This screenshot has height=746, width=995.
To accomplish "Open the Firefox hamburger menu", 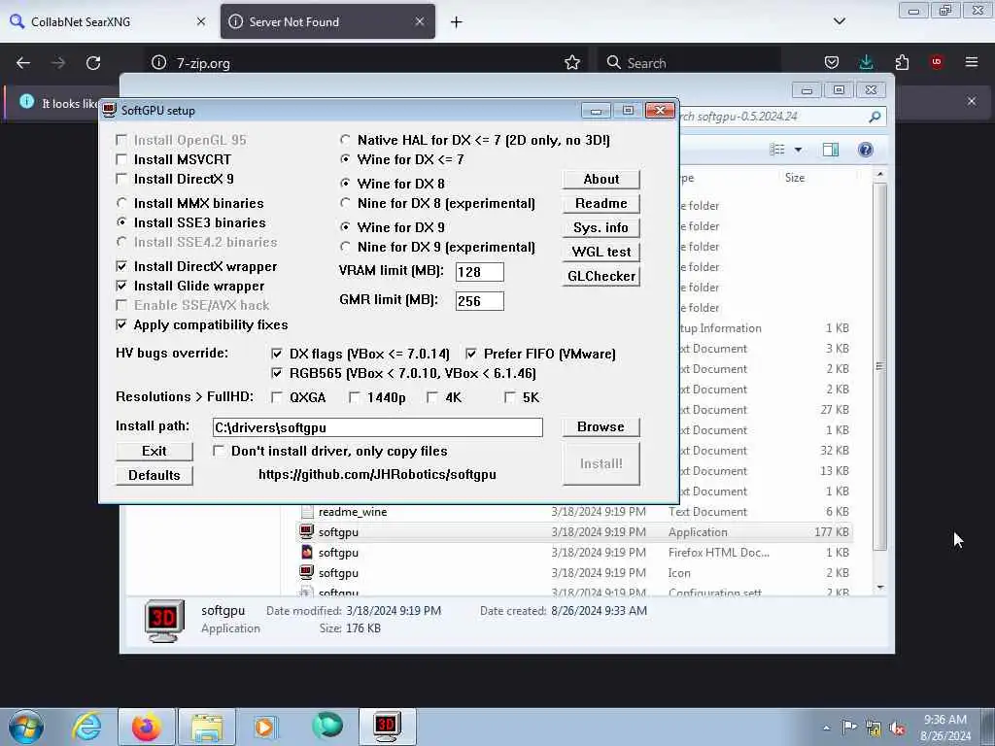I will click(972, 62).
